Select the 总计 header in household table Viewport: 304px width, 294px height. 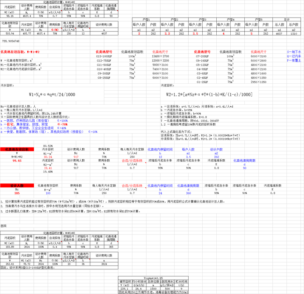click(286, 19)
